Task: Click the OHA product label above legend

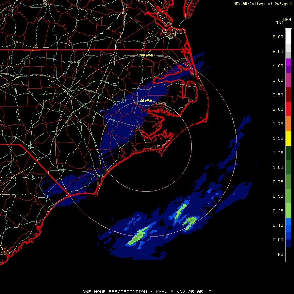Action: point(287,19)
